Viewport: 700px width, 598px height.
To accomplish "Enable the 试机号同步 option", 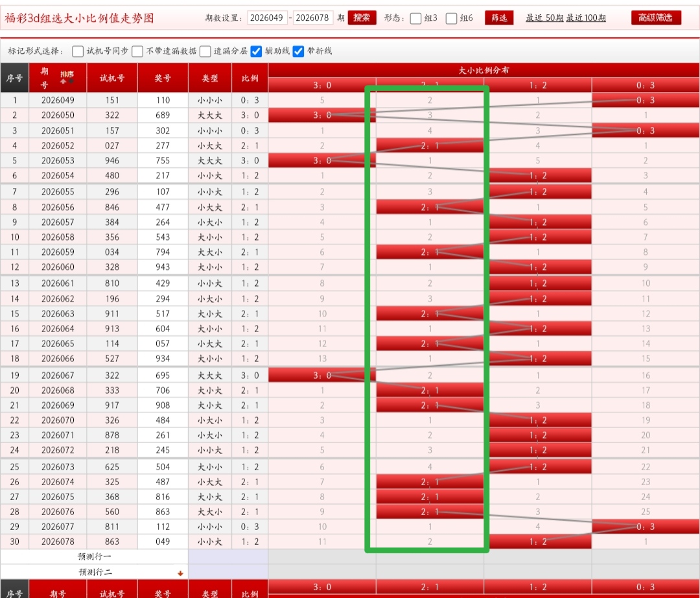I will 78,51.
